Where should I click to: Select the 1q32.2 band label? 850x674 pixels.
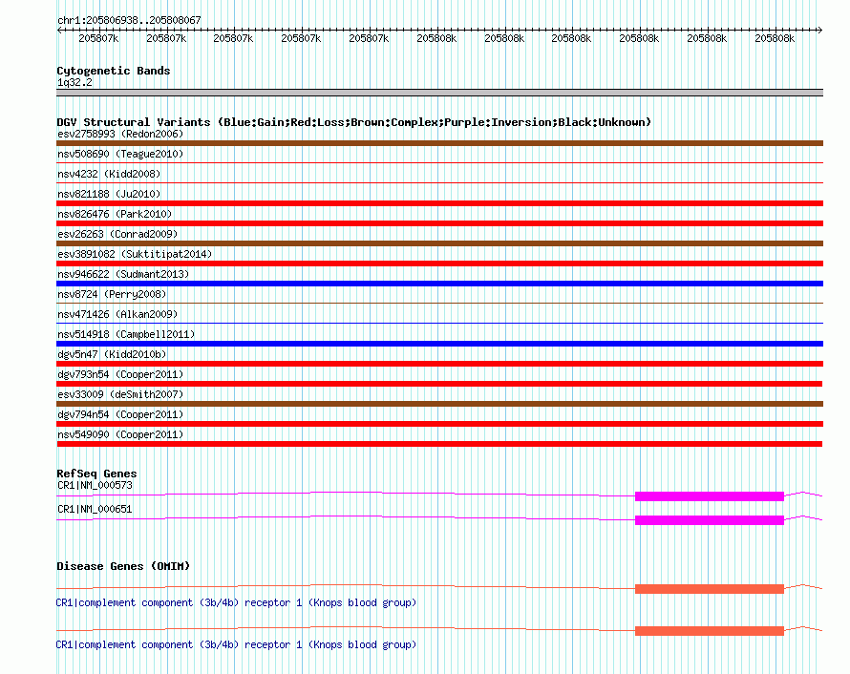tap(74, 82)
